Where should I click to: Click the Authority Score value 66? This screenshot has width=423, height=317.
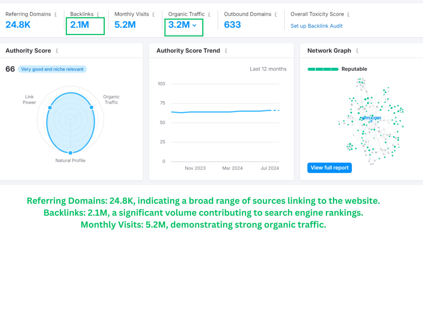coord(10,69)
